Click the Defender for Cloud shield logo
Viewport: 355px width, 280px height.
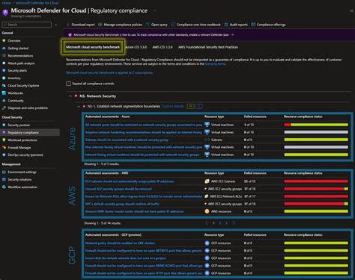pyautogui.click(x=5, y=13)
